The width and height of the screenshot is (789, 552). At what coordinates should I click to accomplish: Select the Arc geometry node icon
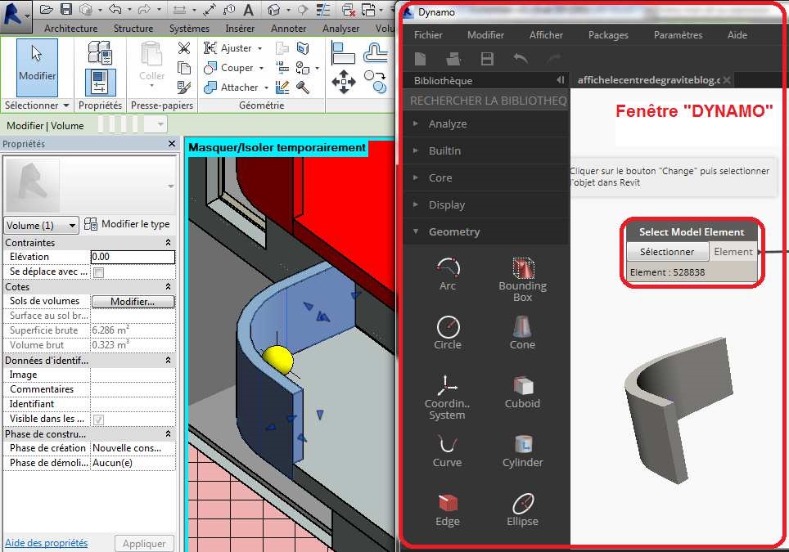(448, 267)
